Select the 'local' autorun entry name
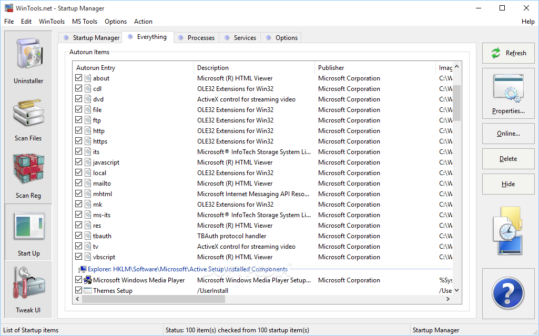 coord(100,173)
